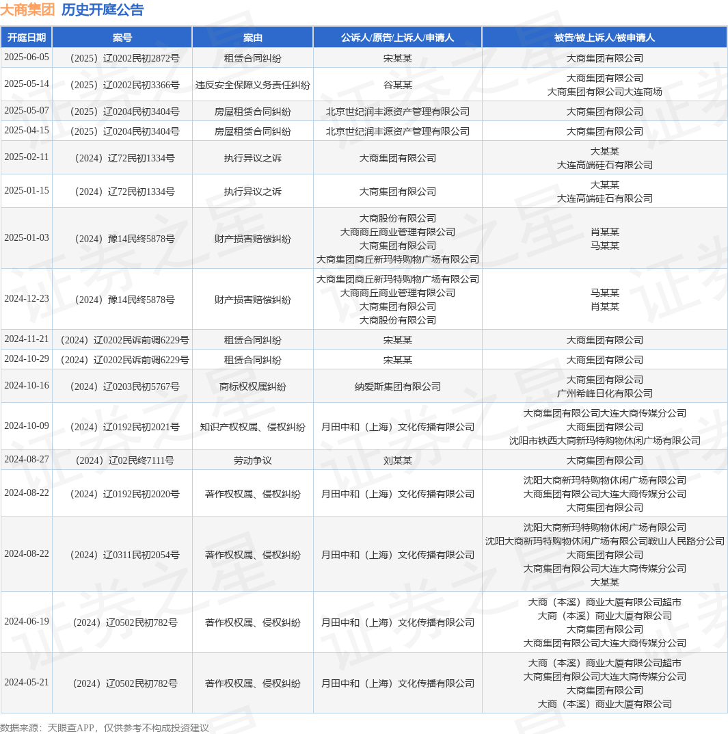Select case number (2025)辽0202民初3366号
The image size is (728, 734).
pyautogui.click(x=122, y=86)
